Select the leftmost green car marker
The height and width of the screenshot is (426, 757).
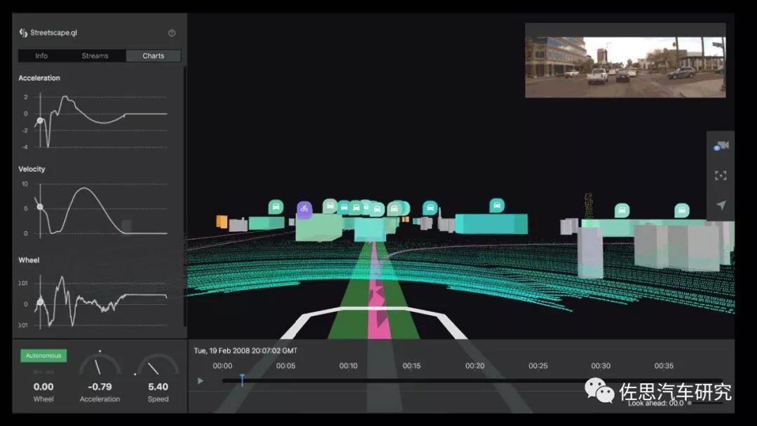click(x=276, y=207)
